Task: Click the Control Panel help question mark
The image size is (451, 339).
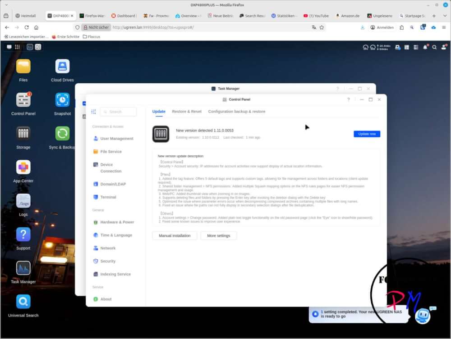Action: pyautogui.click(x=348, y=99)
